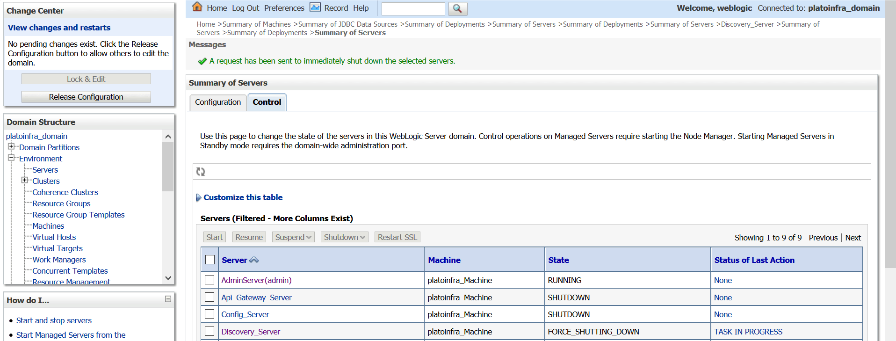896x341 pixels.
Task: Open Resource Groups tree item
Action: tap(61, 203)
